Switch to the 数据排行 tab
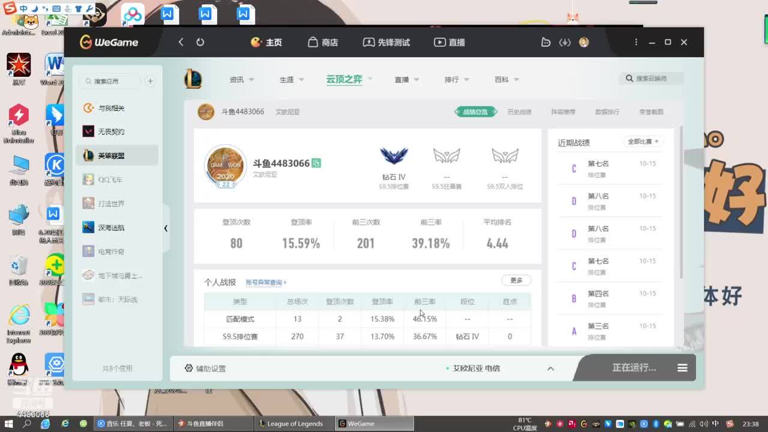This screenshot has height=432, width=768. pos(607,112)
